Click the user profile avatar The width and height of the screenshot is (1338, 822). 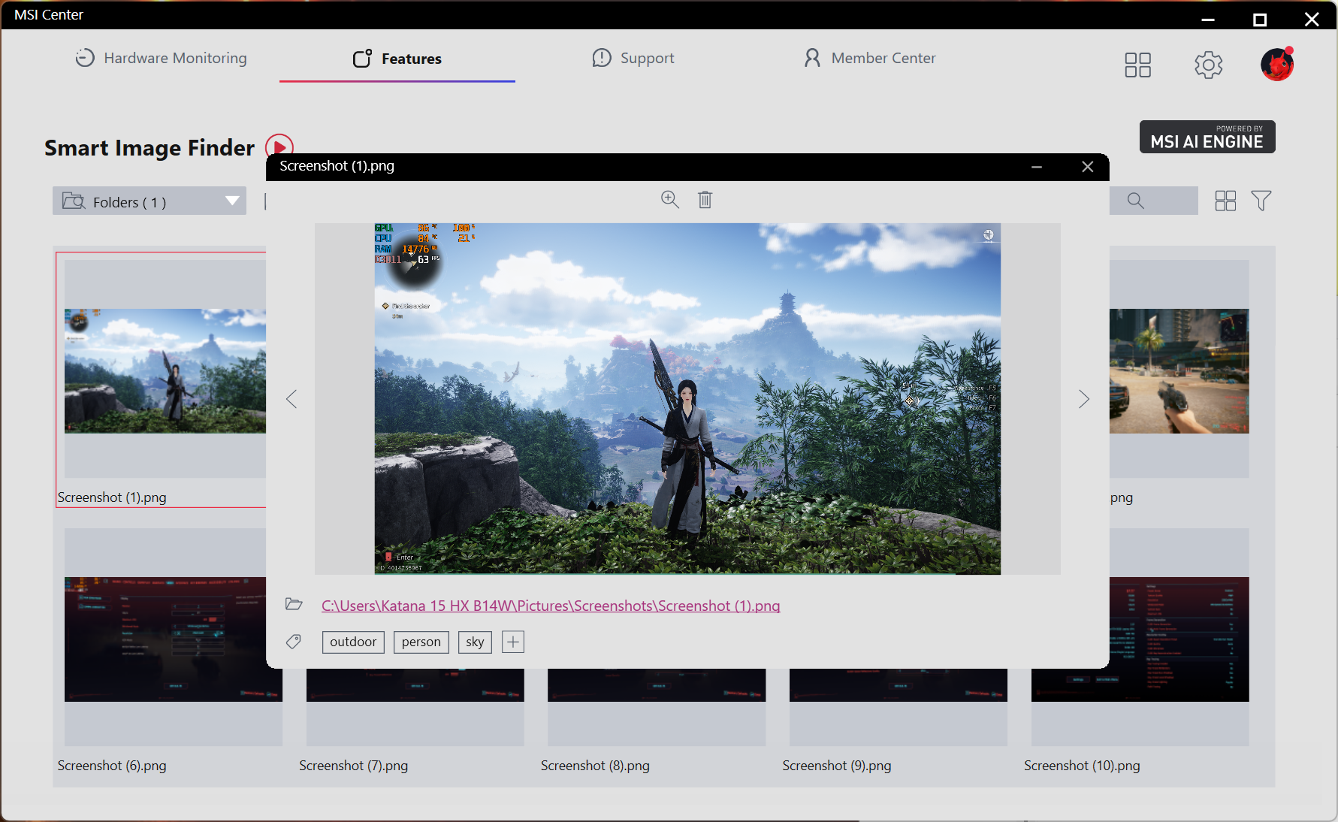[1276, 65]
